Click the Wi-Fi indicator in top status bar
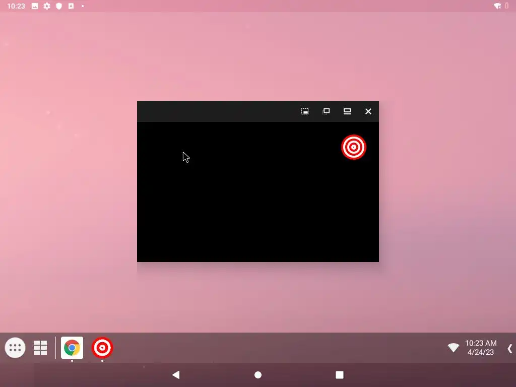This screenshot has height=387, width=516. [x=497, y=6]
